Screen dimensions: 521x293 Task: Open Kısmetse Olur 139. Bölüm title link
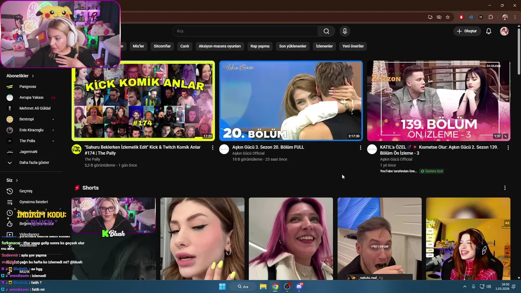pos(439,150)
